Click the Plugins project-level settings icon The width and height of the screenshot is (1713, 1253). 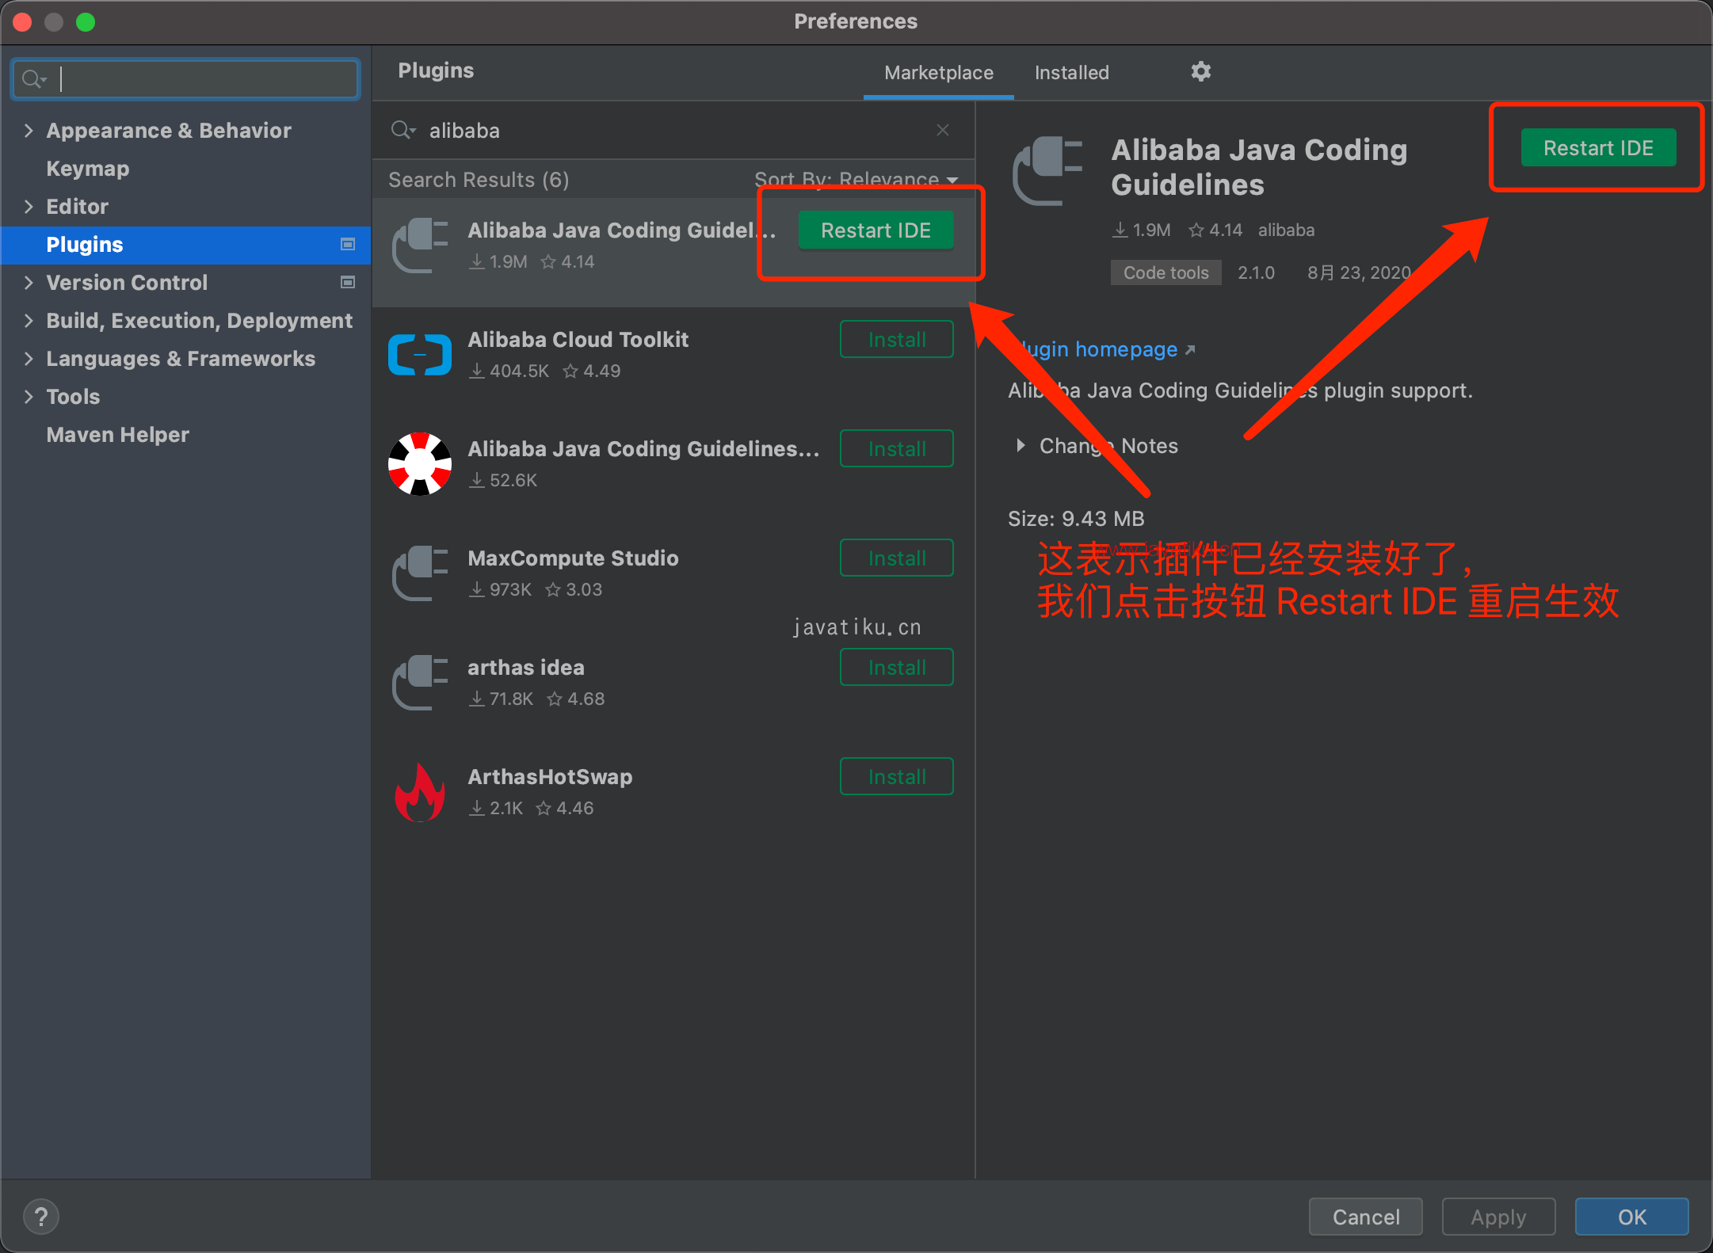point(347,244)
